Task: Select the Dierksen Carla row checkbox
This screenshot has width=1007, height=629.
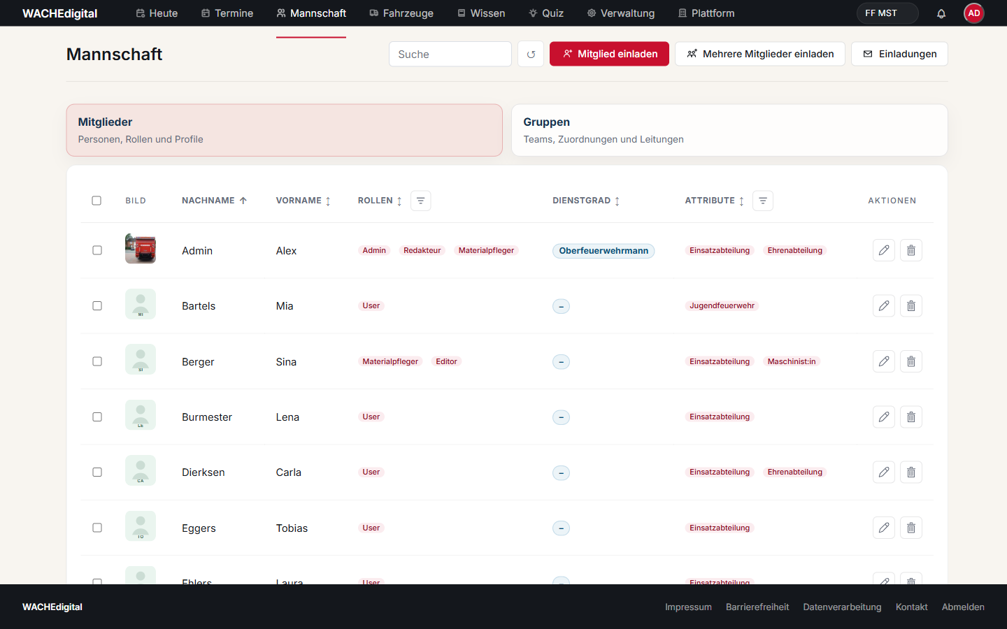Action: tap(97, 472)
